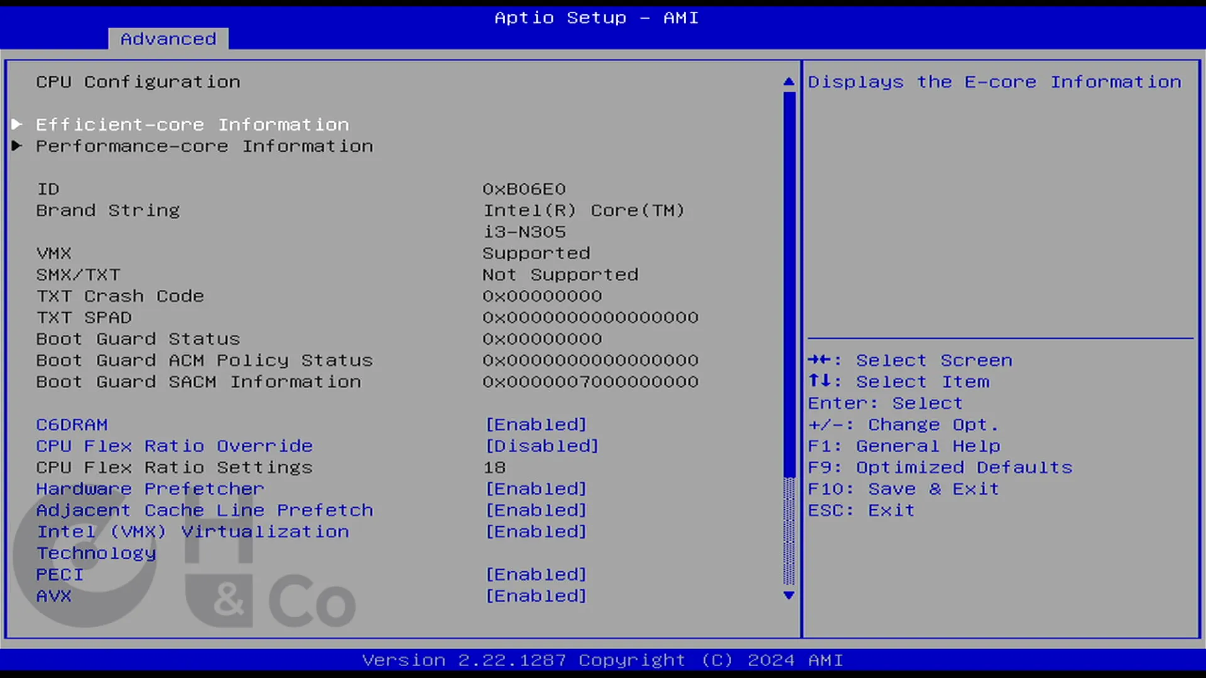Expand Performance-core Information arrow
This screenshot has height=678, width=1206.
[x=17, y=146]
